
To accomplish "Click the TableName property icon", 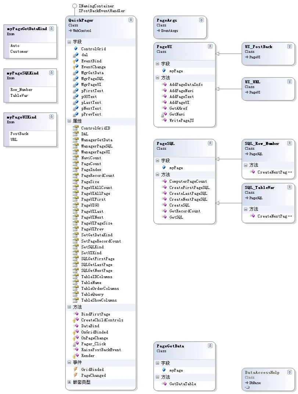I will coord(75,282).
